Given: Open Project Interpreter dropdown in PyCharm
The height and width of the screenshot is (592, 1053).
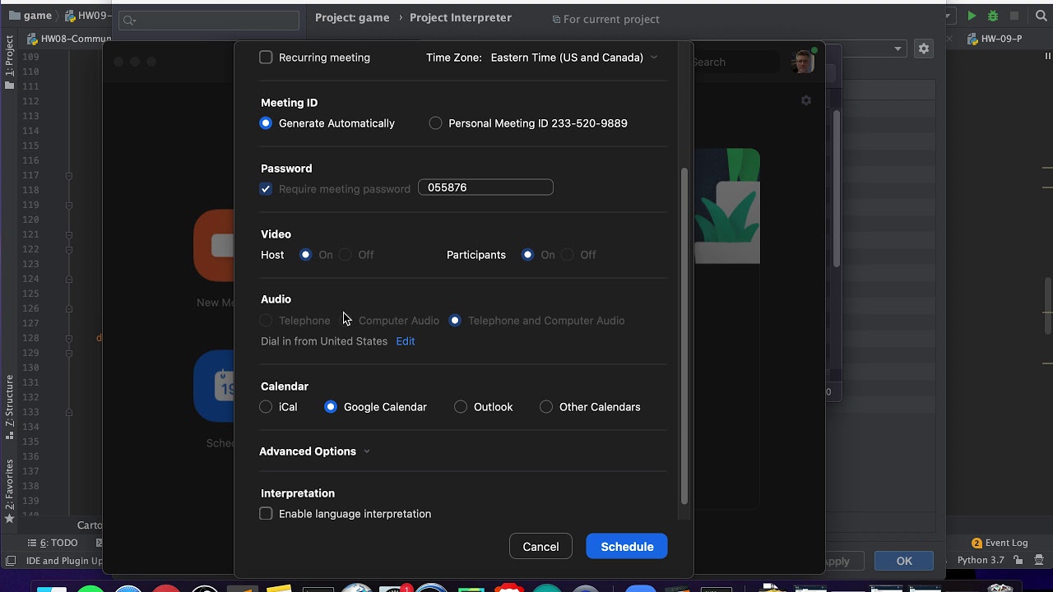Looking at the screenshot, I should point(898,49).
